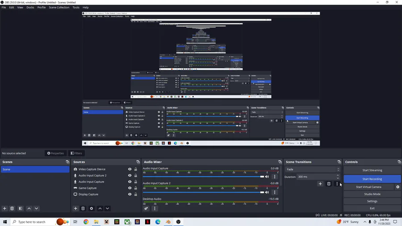402x226 pixels.
Task: Open the Tools menu
Action: coord(76,8)
